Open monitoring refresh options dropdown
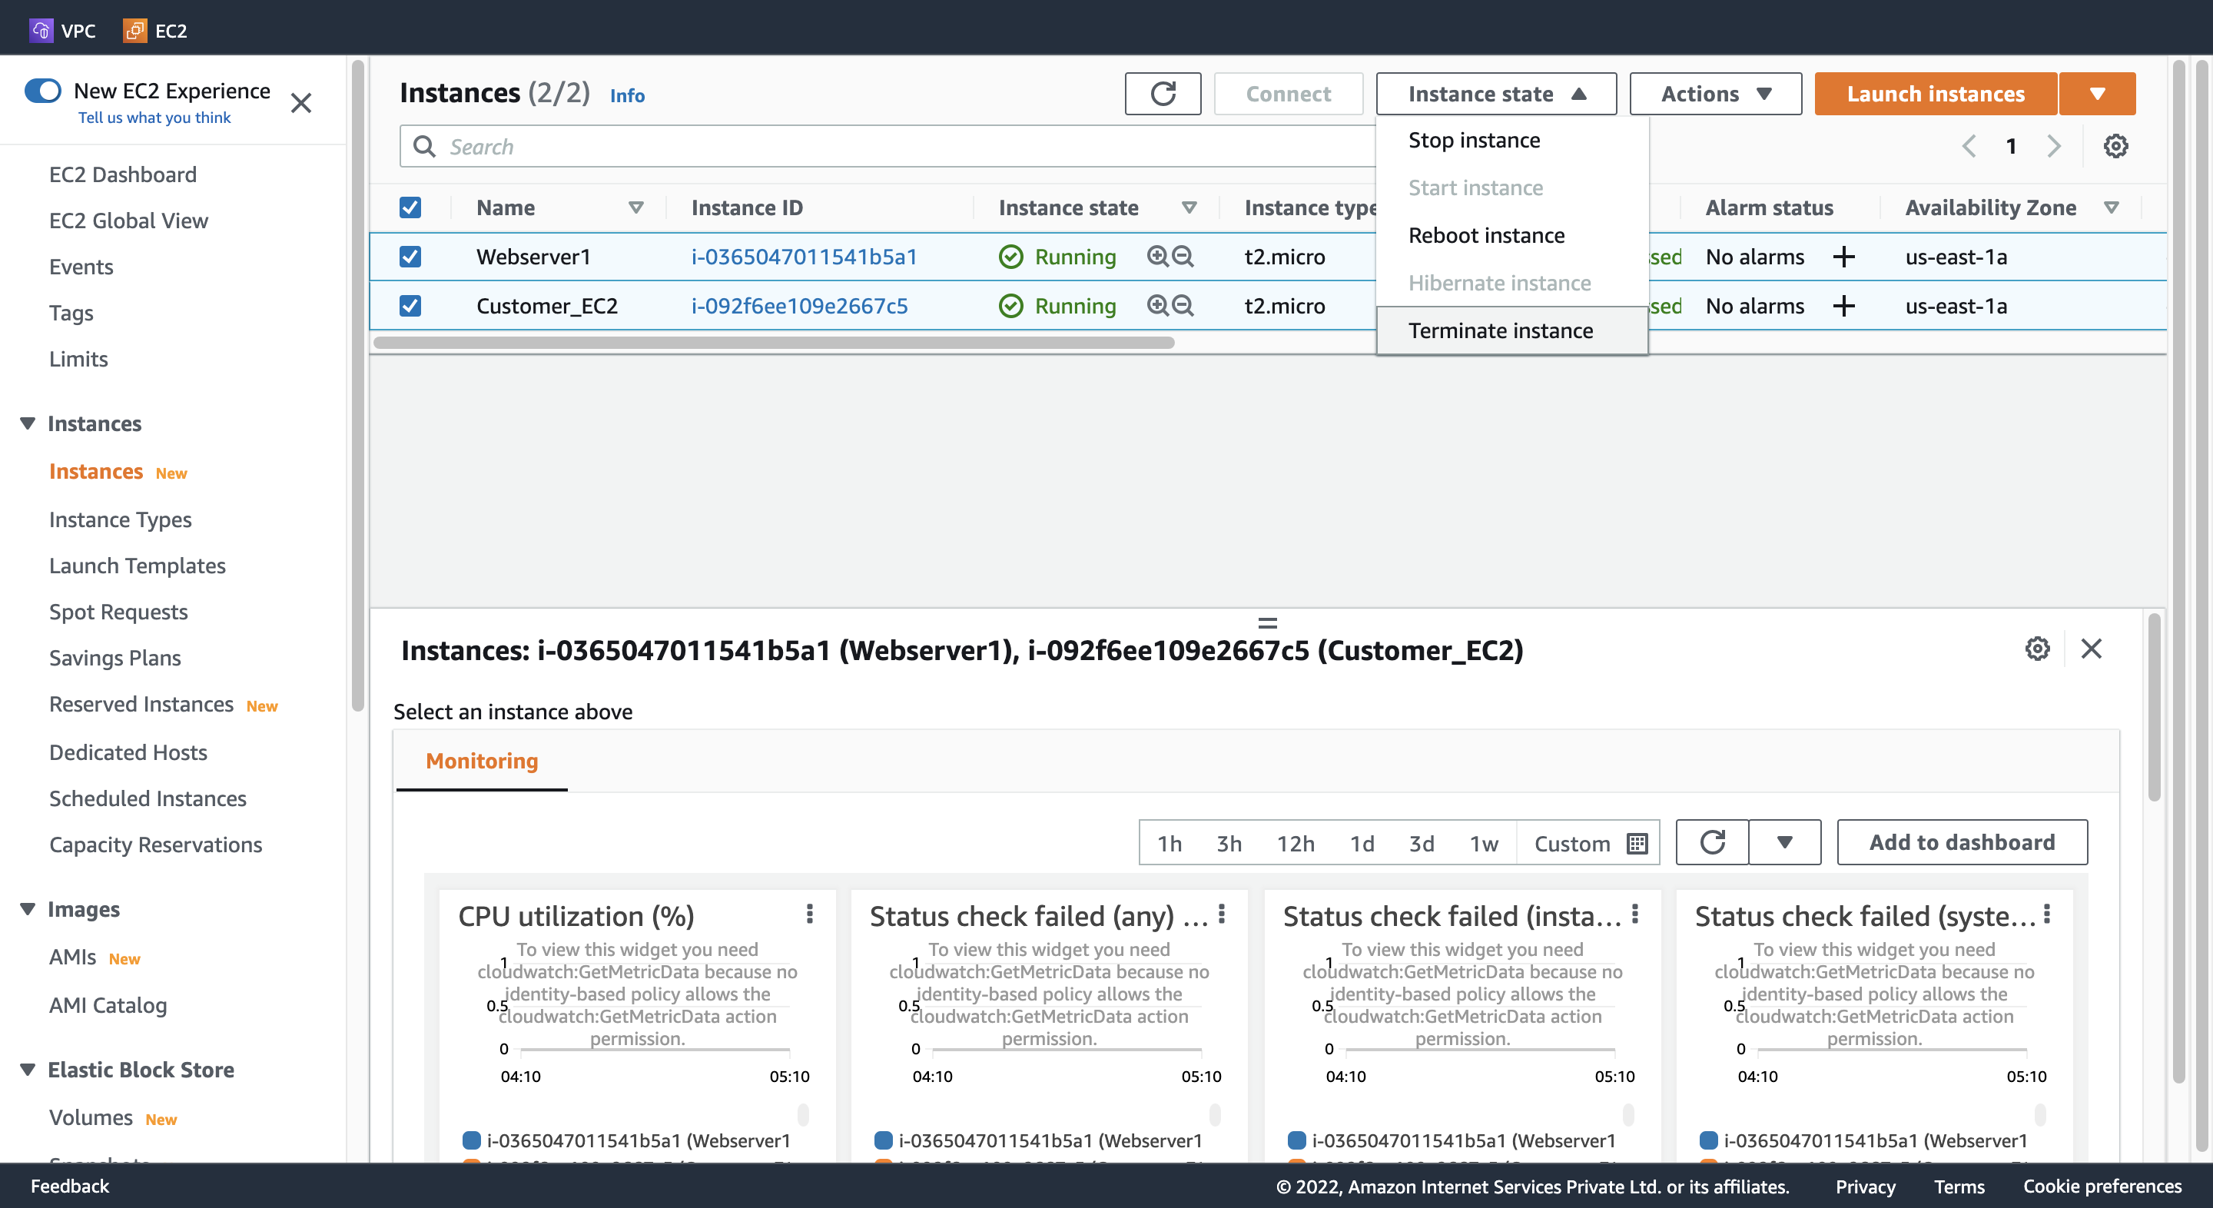This screenshot has width=2213, height=1208. tap(1784, 842)
